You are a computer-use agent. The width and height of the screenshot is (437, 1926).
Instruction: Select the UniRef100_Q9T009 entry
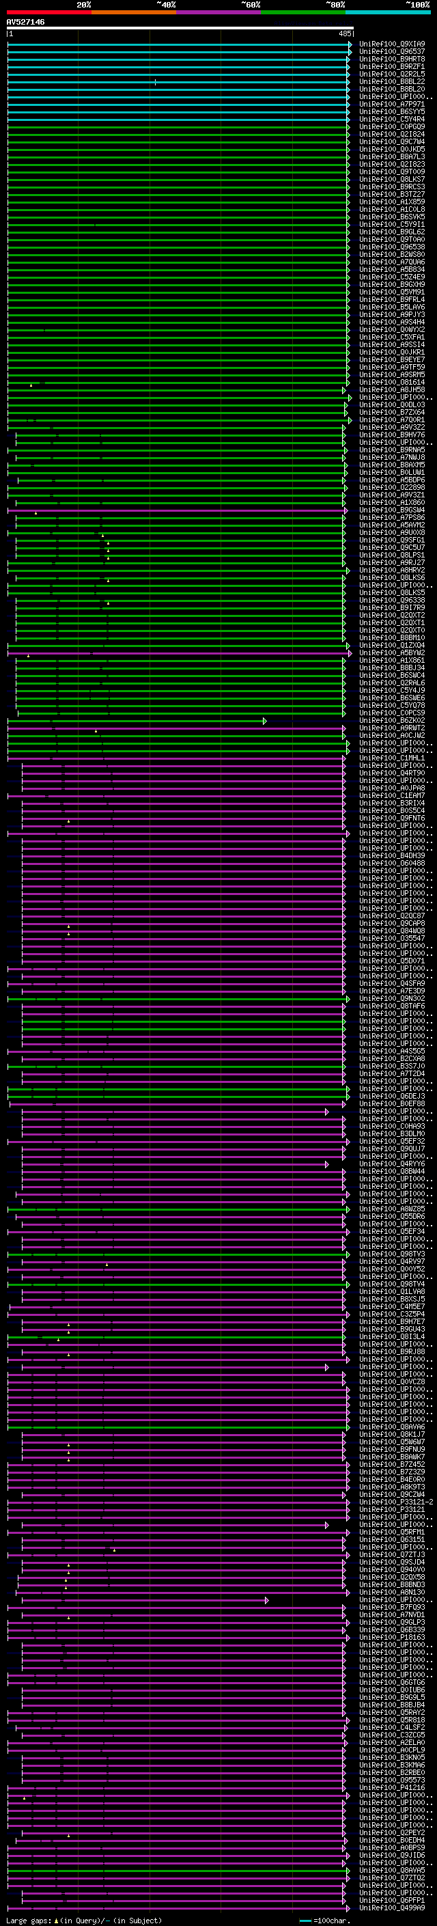[x=392, y=172]
